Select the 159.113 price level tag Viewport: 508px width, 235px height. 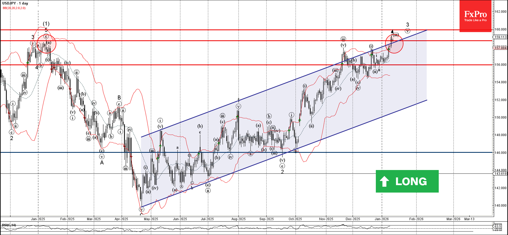pyautogui.click(x=501, y=37)
